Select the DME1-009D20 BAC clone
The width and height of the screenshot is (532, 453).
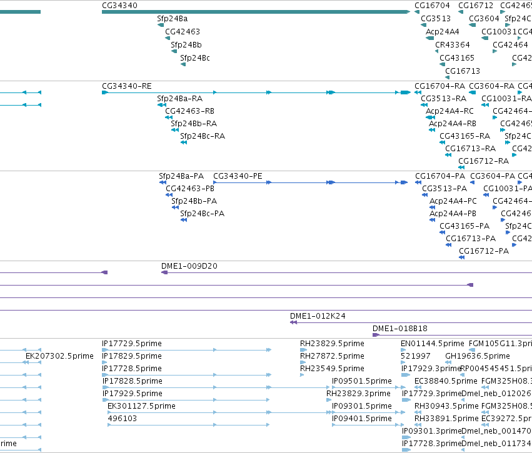coord(346,272)
